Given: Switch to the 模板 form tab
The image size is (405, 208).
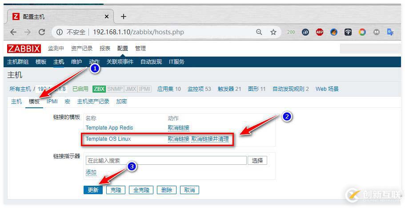Looking at the screenshot, I should click(x=34, y=102).
